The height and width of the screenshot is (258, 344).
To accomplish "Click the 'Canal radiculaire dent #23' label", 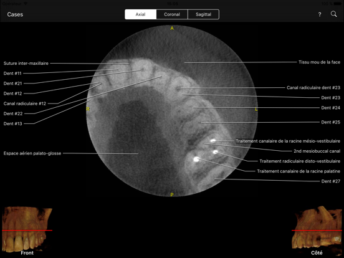I will pyautogui.click(x=313, y=88).
